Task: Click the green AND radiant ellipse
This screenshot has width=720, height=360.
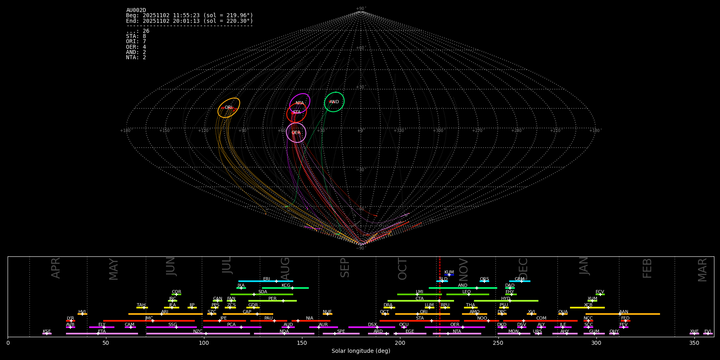Action: click(x=334, y=102)
